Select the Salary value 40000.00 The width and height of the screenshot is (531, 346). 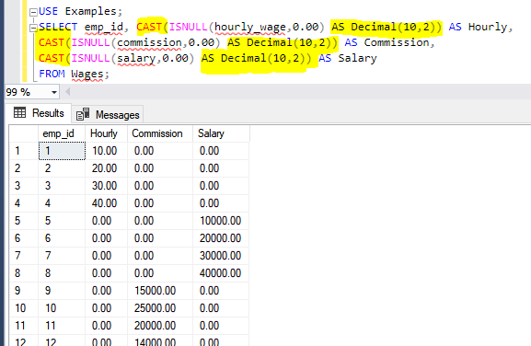pos(221,273)
